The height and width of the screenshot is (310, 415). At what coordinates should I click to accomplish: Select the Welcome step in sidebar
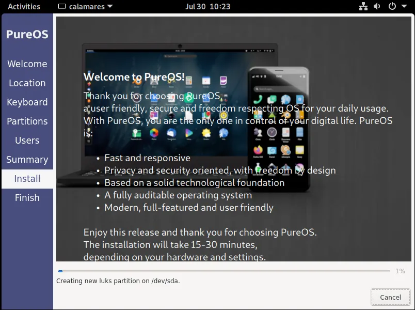click(x=27, y=64)
